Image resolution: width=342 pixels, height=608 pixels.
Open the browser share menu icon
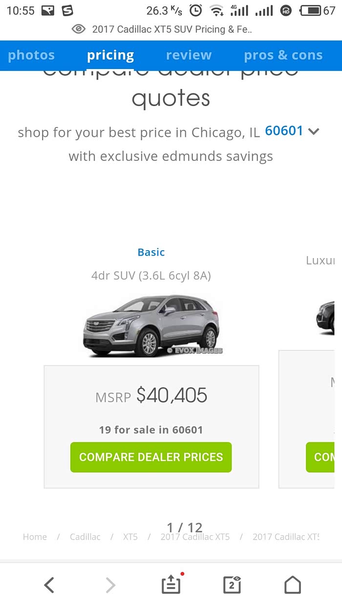pos(171,585)
